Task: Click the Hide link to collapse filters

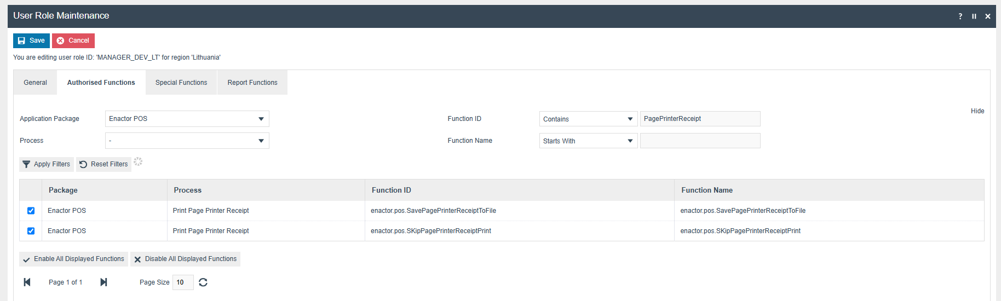Action: [x=977, y=111]
